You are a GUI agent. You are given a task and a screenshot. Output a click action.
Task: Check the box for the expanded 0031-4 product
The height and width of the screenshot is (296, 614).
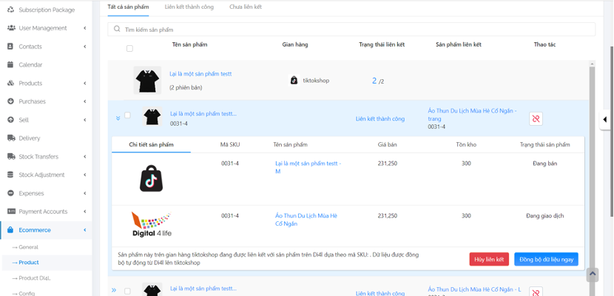[x=127, y=115]
